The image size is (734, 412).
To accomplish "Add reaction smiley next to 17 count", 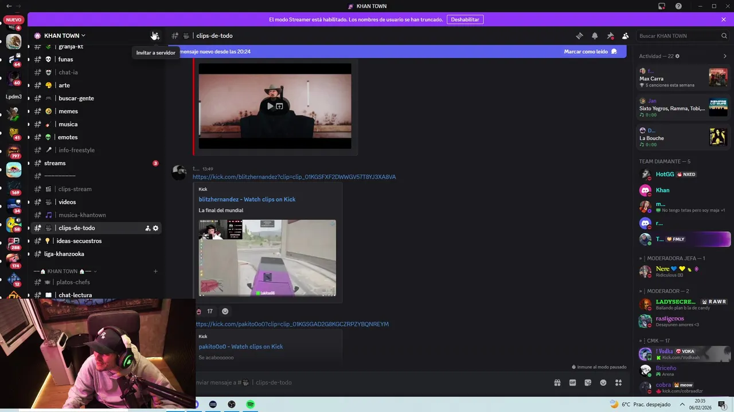I will pyautogui.click(x=225, y=311).
